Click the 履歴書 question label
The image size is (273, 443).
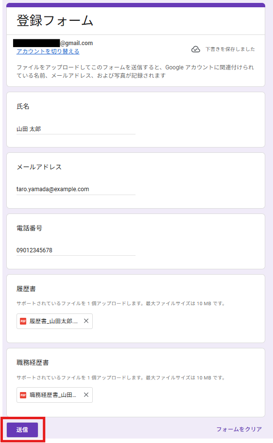(26, 289)
